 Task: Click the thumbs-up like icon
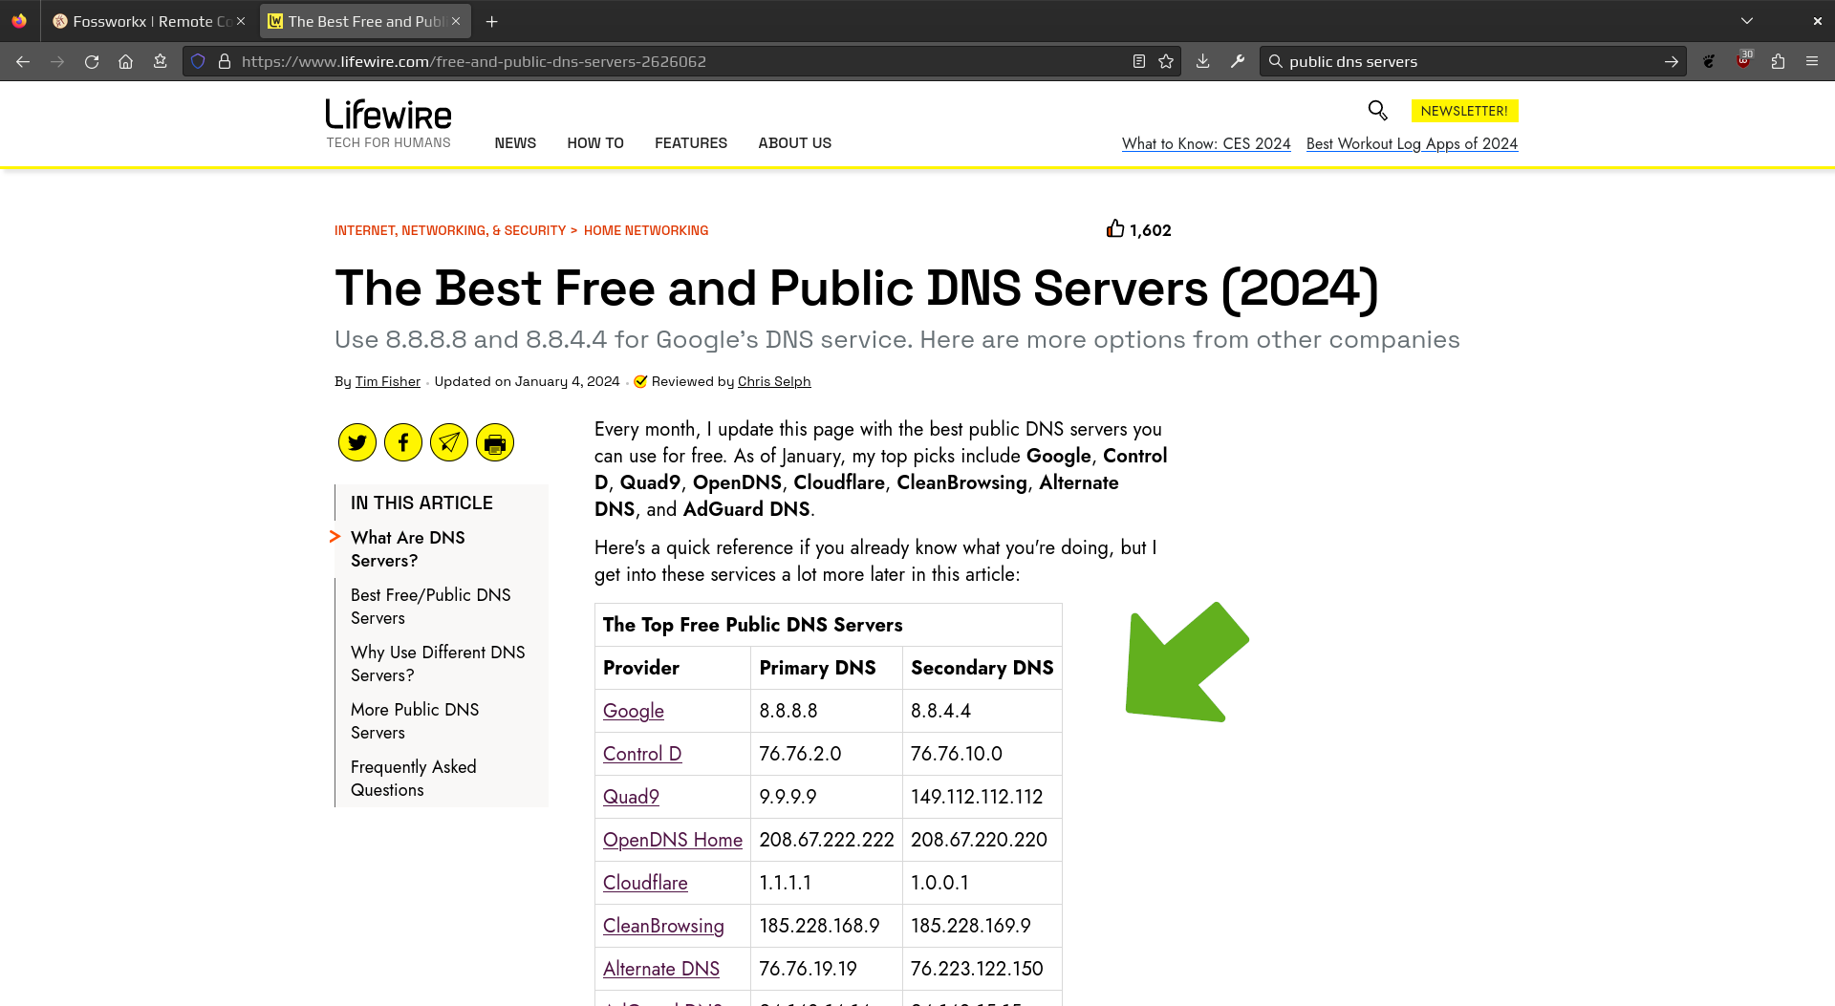(x=1114, y=229)
